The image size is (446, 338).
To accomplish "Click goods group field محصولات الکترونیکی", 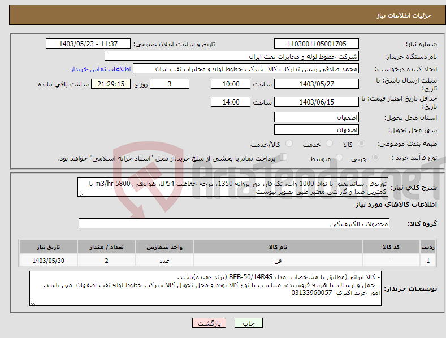I will click(x=234, y=223).
